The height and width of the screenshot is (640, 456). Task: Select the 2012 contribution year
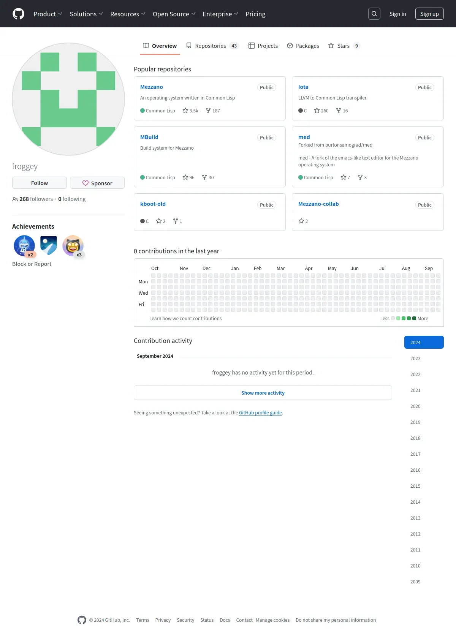tap(424, 534)
